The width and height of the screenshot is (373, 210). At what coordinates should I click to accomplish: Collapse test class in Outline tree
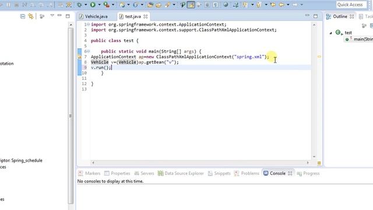tap(330, 33)
